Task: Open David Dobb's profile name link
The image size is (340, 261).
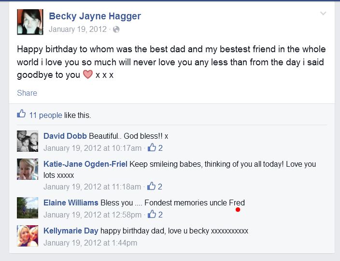Action: pyautogui.click(x=65, y=136)
